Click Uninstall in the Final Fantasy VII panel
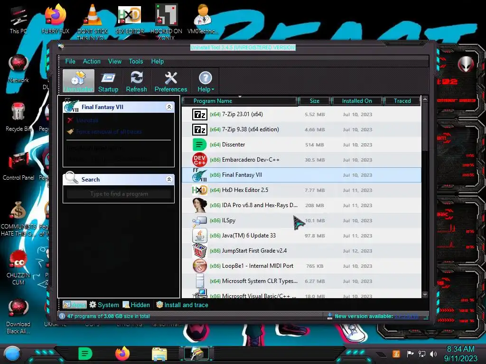This screenshot has height=364, width=486. (87, 120)
